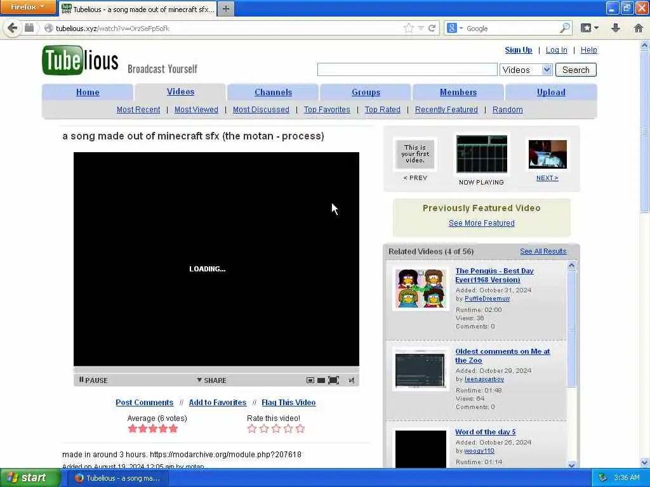Viewport: 650px width, 487px height.
Task: Click the Tubelious logo
Action: tap(80, 60)
